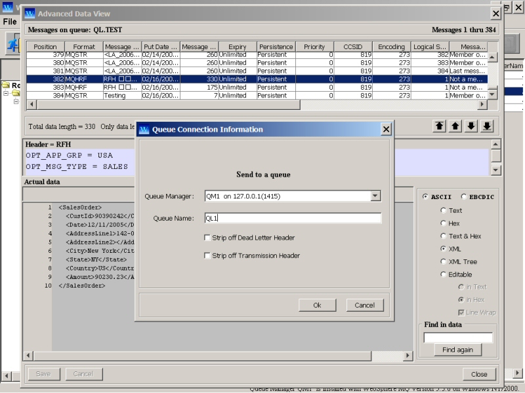Screen dimensions: 525x393
Task: Choose XML Tree display mode
Action: [444, 261]
